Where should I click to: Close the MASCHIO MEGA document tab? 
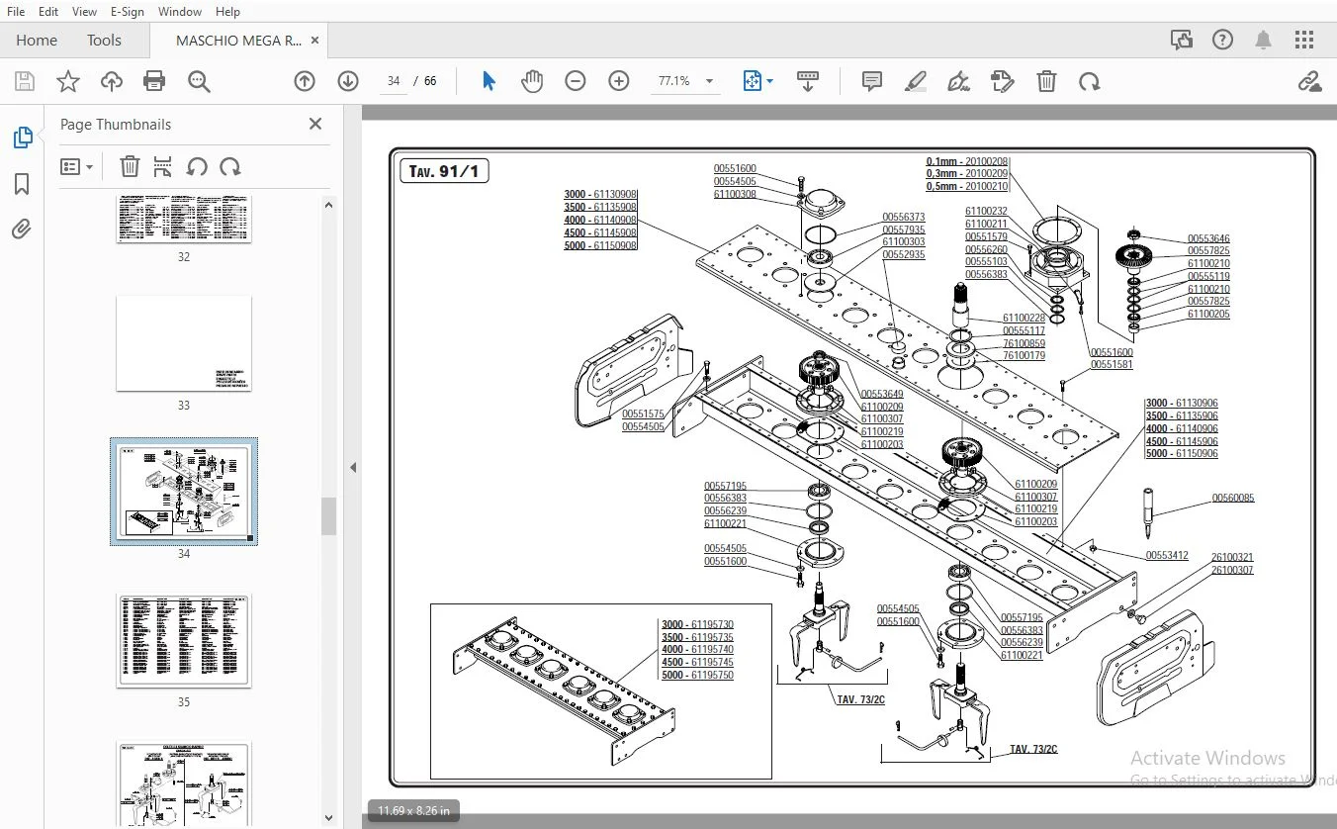pyautogui.click(x=314, y=41)
